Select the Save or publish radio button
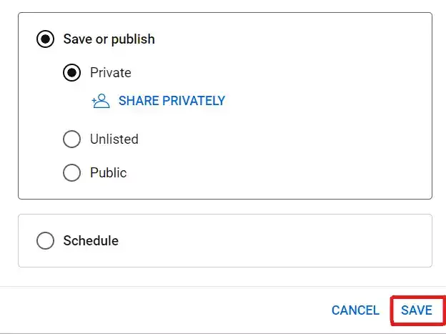 pyautogui.click(x=45, y=39)
